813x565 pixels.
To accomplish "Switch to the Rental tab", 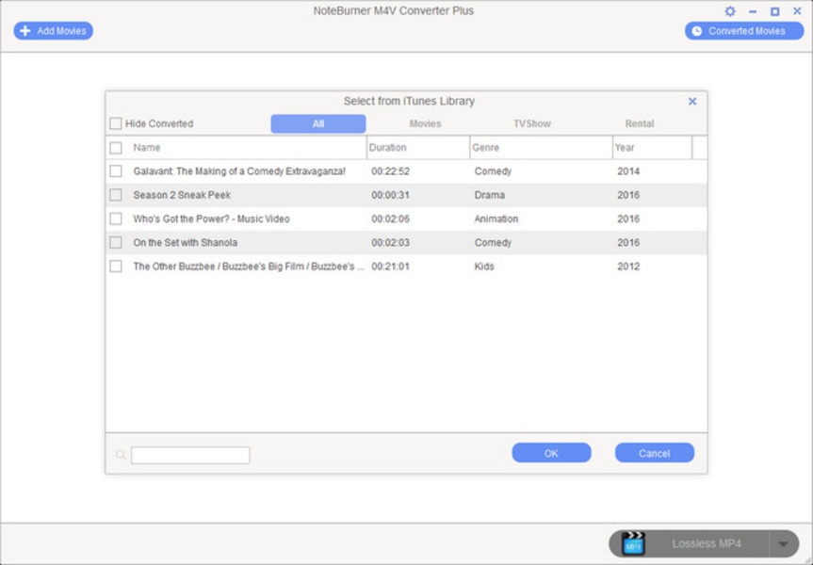I will (x=640, y=123).
